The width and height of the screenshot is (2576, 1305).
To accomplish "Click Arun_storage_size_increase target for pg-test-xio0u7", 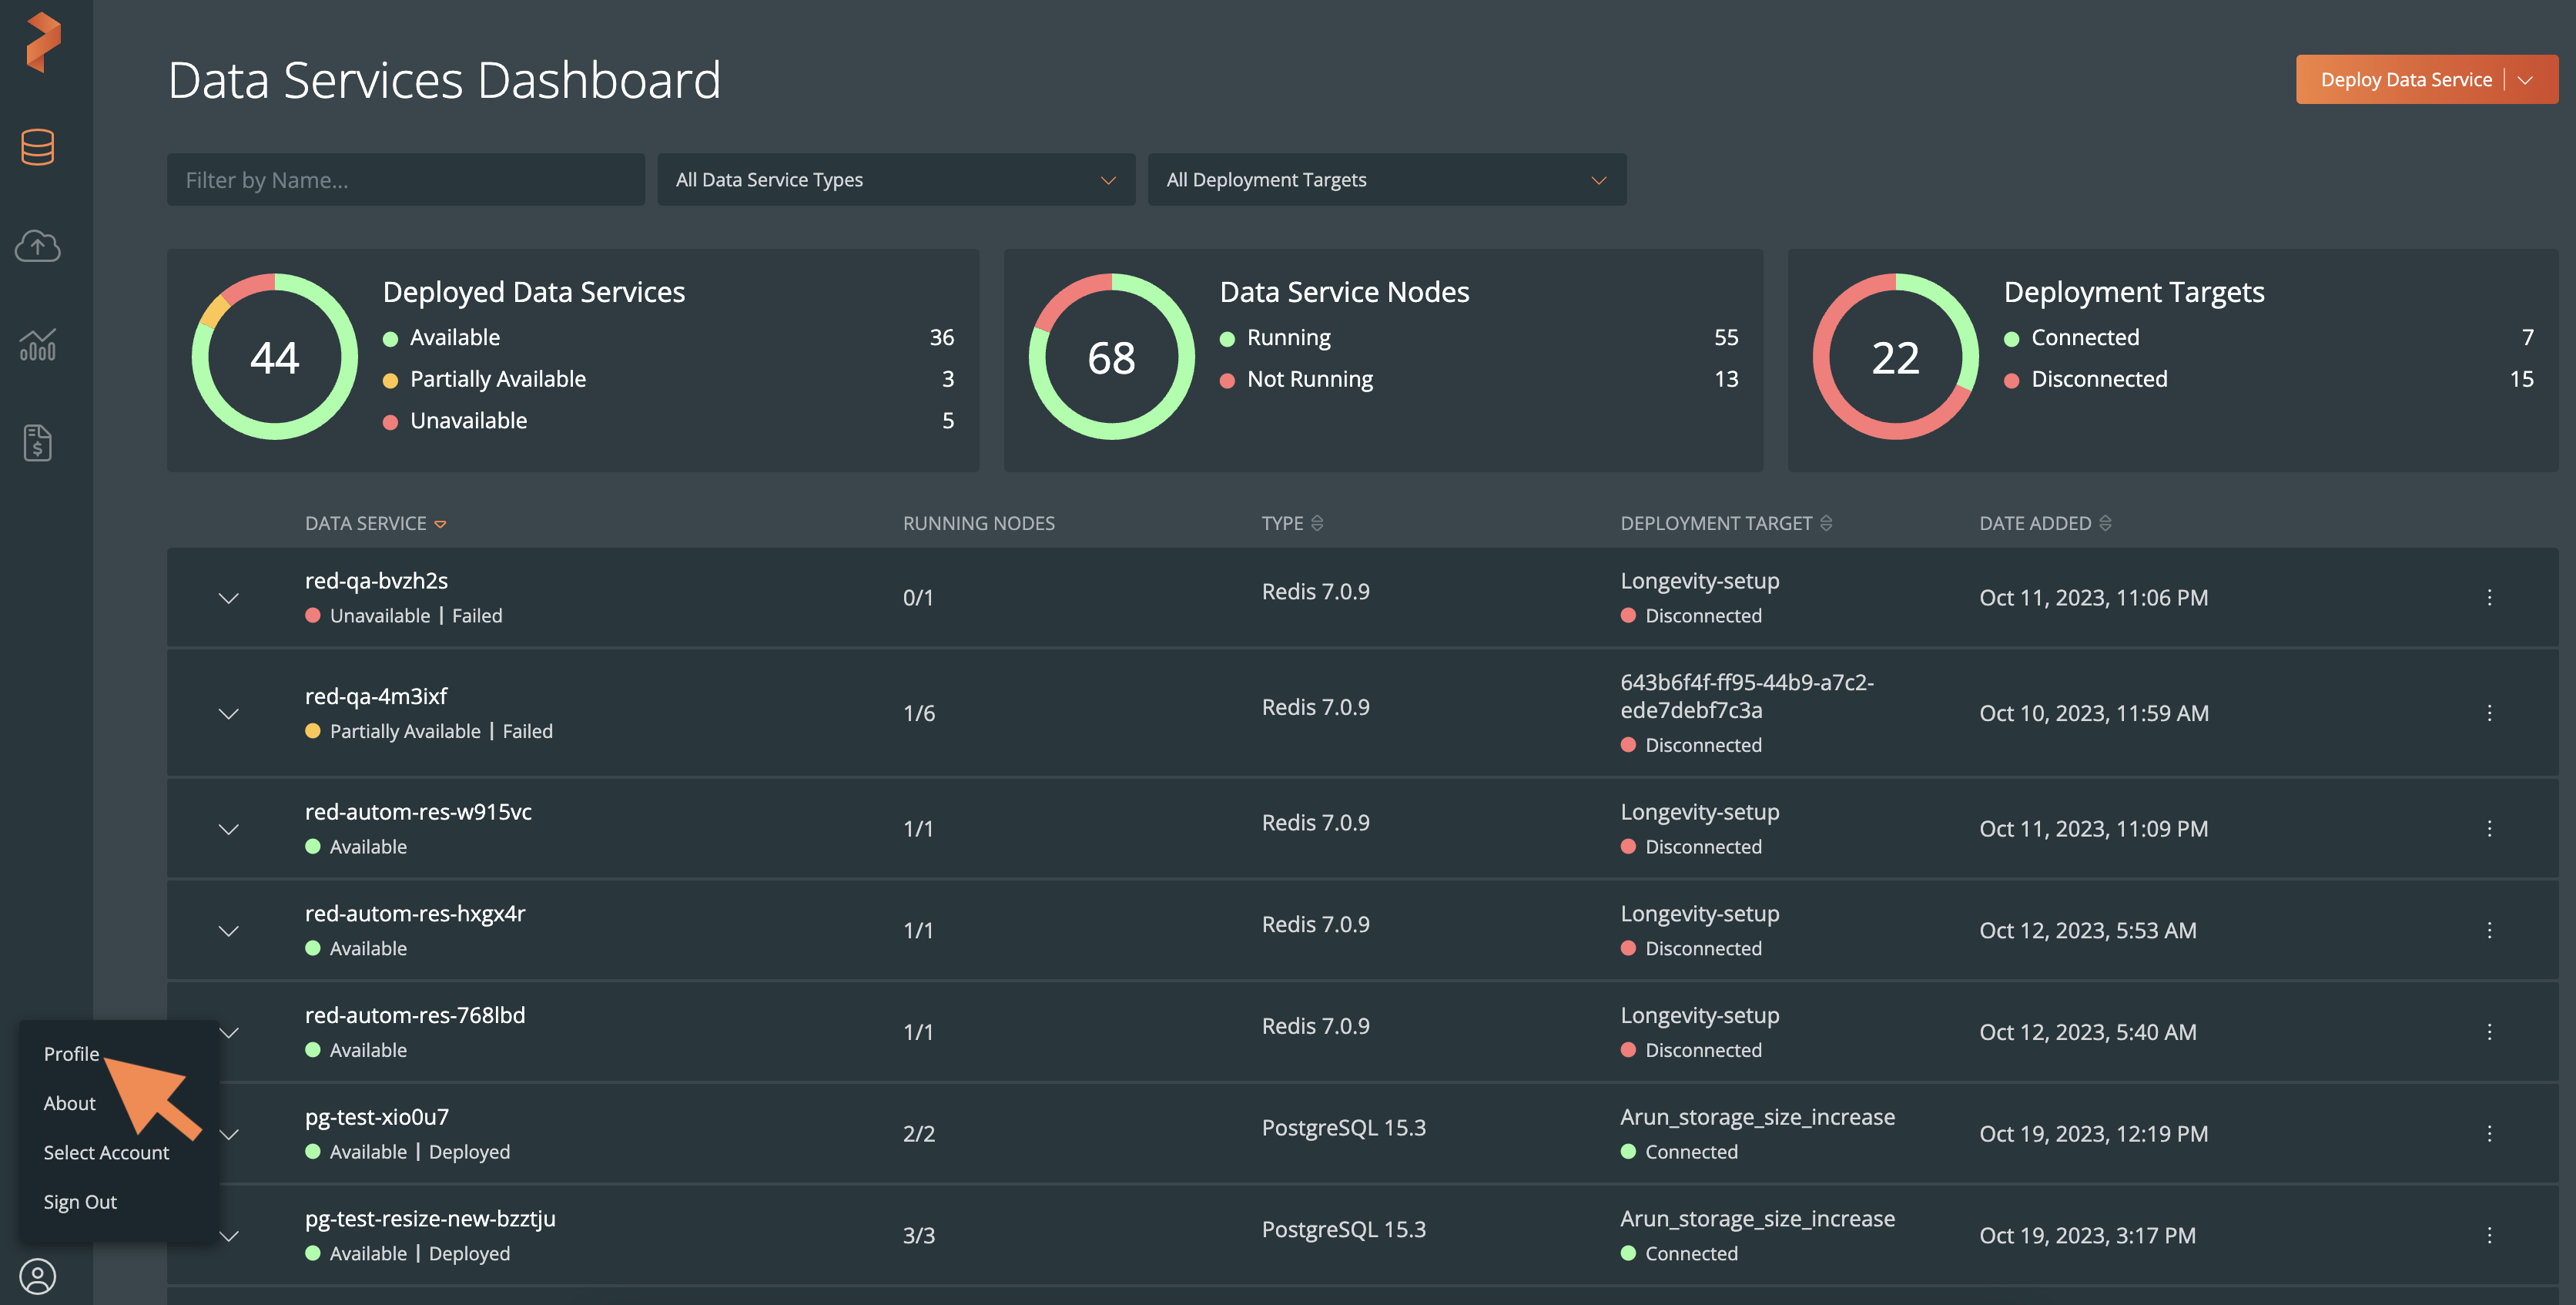I will point(1757,1117).
